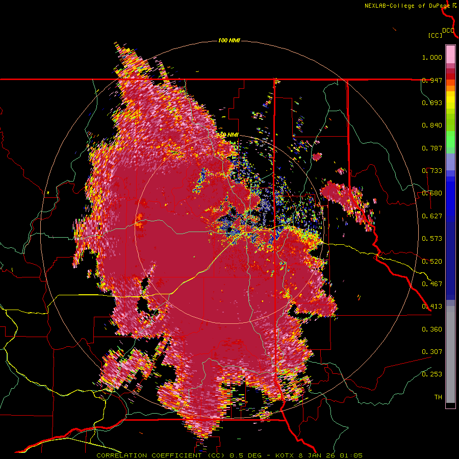Select the 0.520 legend value
Viewport: 459px width, 459px height.
pos(432,262)
